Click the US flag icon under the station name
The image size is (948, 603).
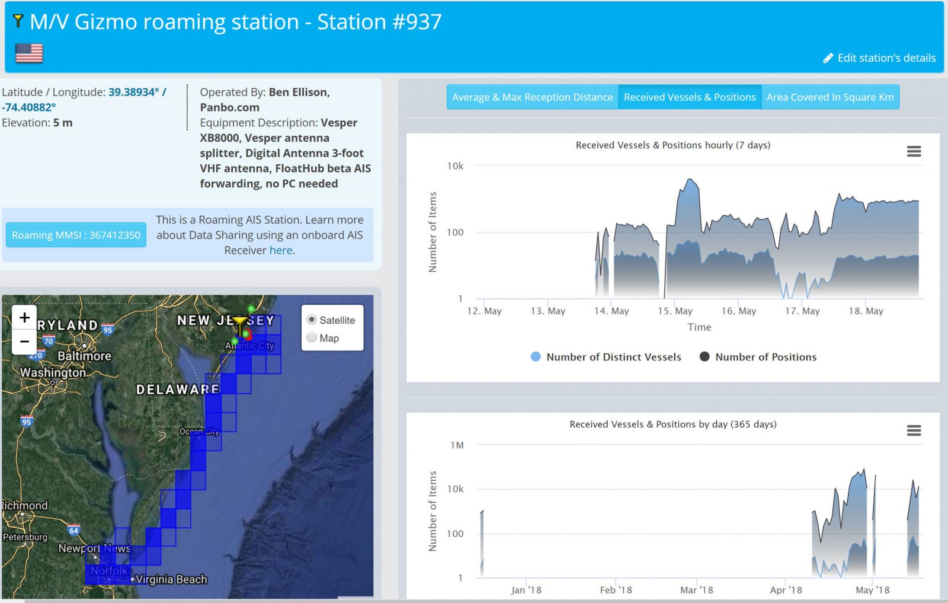click(x=28, y=53)
